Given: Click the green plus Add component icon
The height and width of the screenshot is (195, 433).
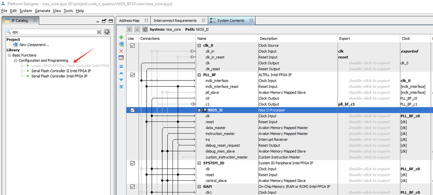Looking at the screenshot, I should coord(121,38).
